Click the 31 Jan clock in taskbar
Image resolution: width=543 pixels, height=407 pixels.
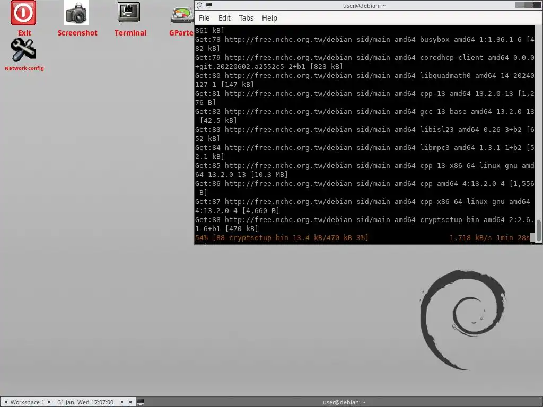point(85,402)
